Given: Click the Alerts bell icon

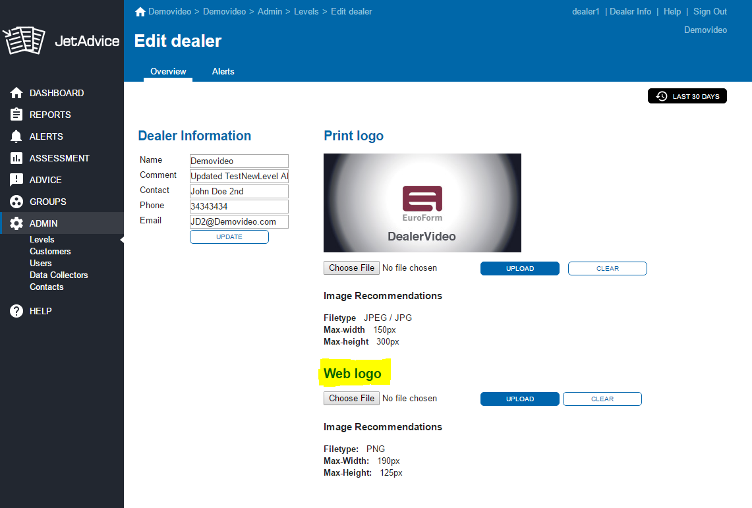Looking at the screenshot, I should (16, 136).
